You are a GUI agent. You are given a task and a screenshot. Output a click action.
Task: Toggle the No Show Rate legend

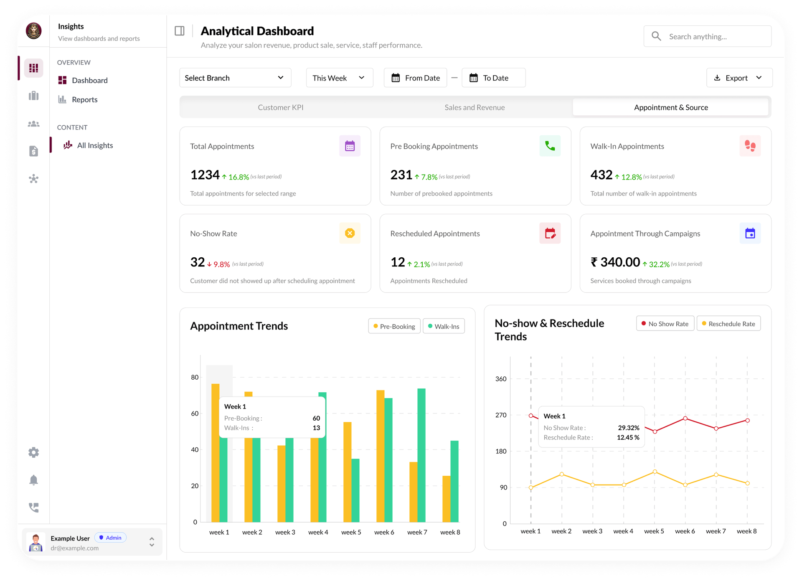point(665,323)
